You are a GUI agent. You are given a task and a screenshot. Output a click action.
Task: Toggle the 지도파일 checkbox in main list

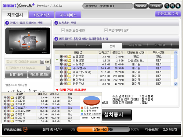65,61
